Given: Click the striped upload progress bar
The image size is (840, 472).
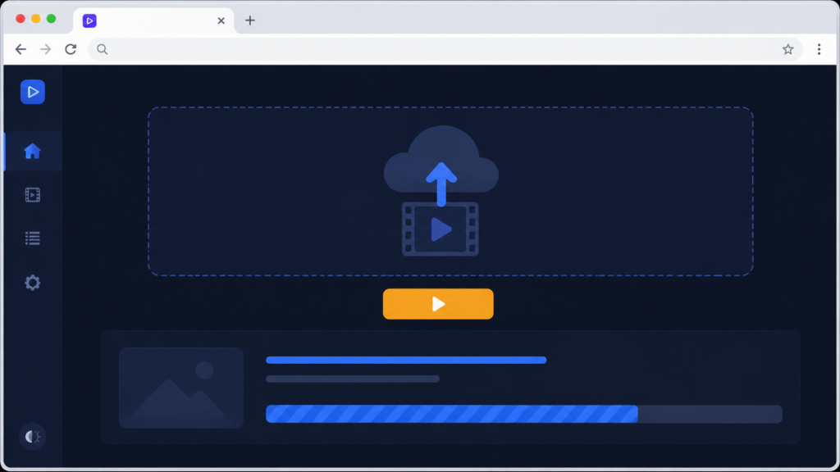Looking at the screenshot, I should pos(524,414).
